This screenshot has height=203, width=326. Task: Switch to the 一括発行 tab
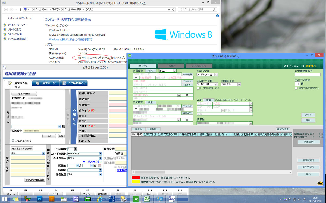(171, 66)
